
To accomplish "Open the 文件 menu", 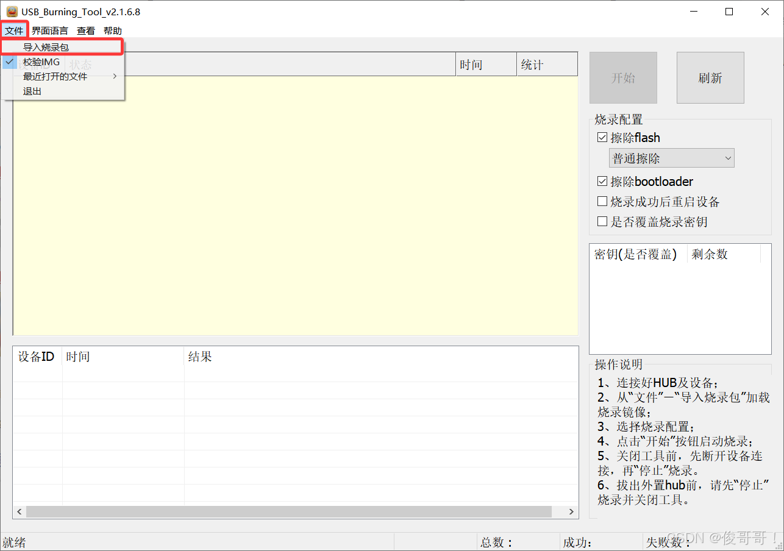I will pos(14,30).
